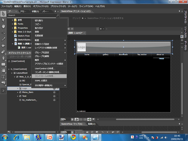Select the Rectangle shape tool
Image resolution: width=188 pixels, height=141 pixels.
[x=3, y=64]
